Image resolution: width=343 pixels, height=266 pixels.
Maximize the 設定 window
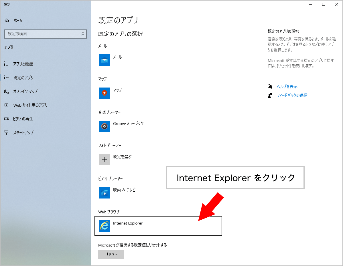[x=324, y=4]
